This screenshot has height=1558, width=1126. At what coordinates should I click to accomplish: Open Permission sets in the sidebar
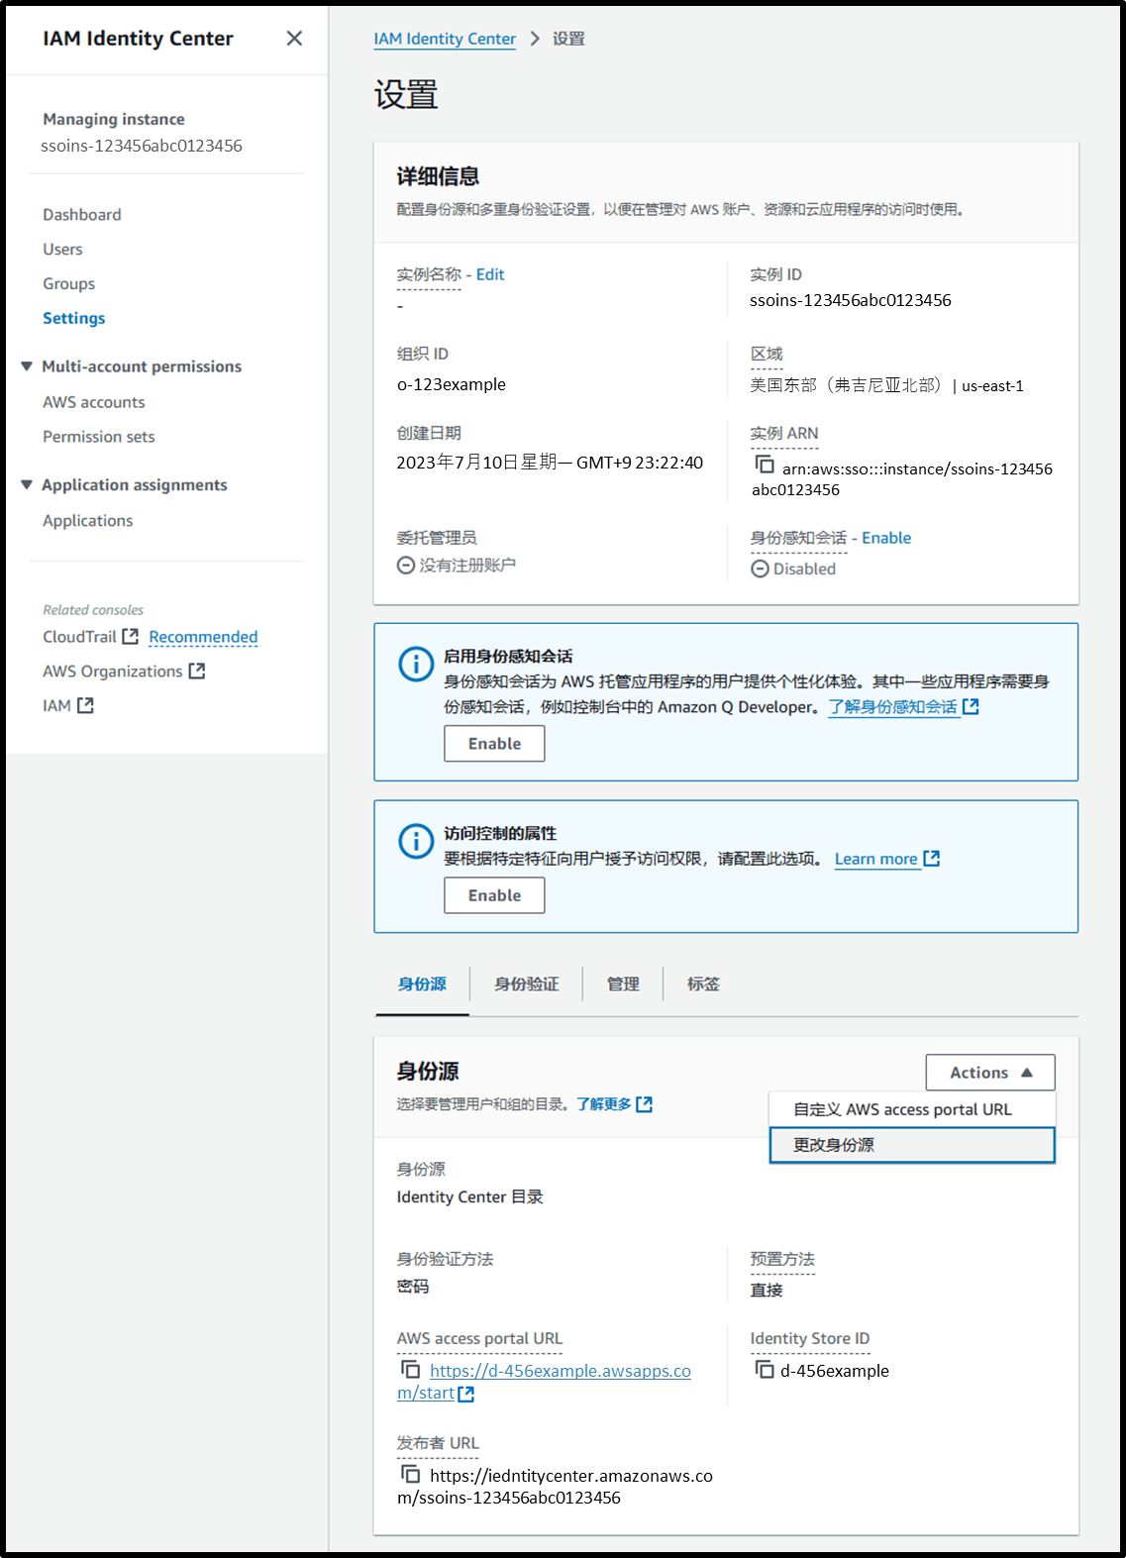point(99,437)
